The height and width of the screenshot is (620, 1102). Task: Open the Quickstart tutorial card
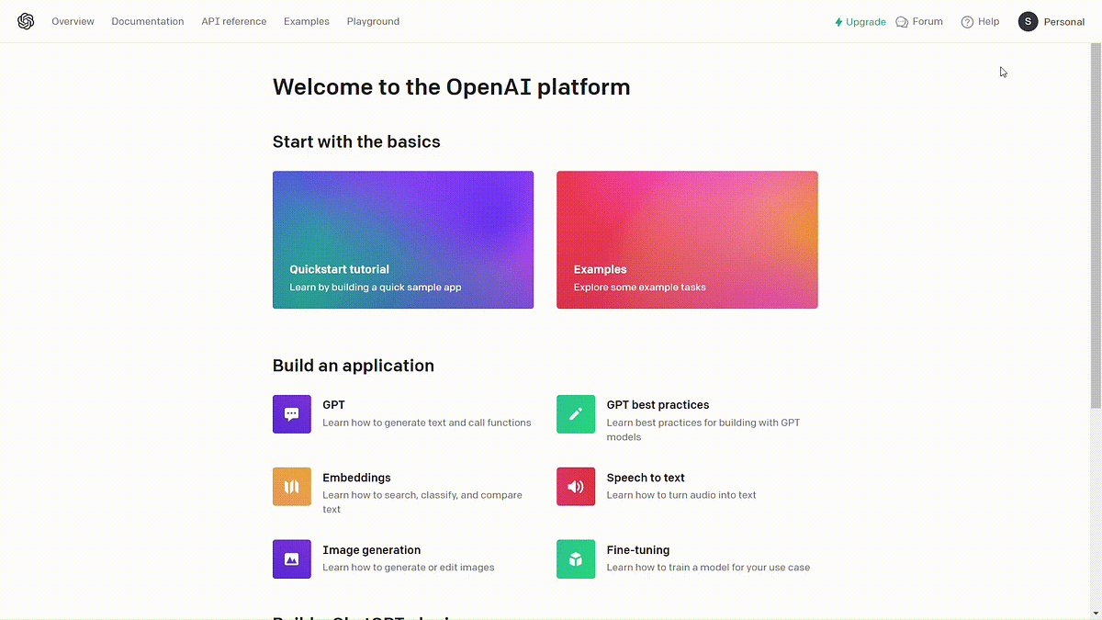(x=402, y=239)
